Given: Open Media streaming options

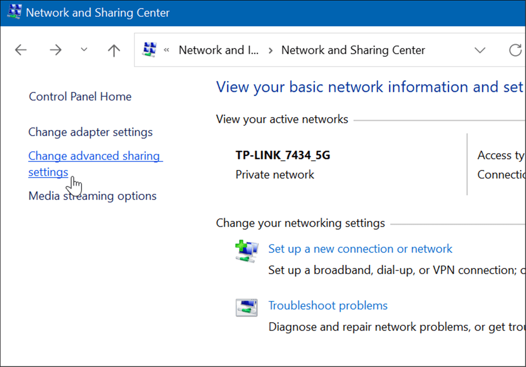Looking at the screenshot, I should [93, 196].
